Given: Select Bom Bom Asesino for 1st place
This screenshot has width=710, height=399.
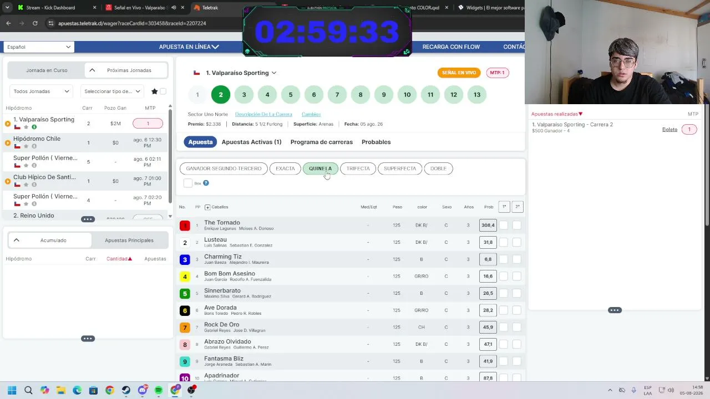Looking at the screenshot, I should (504, 276).
